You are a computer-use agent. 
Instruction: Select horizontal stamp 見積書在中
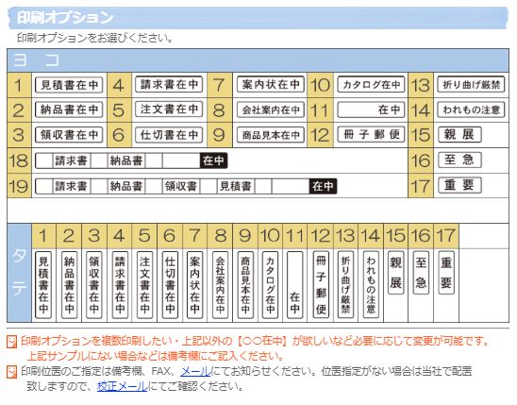coord(69,85)
